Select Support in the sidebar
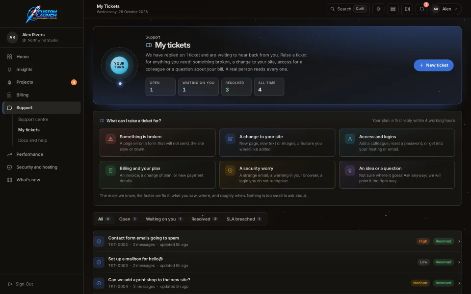Image resolution: width=471 pixels, height=294 pixels. click(x=41, y=108)
